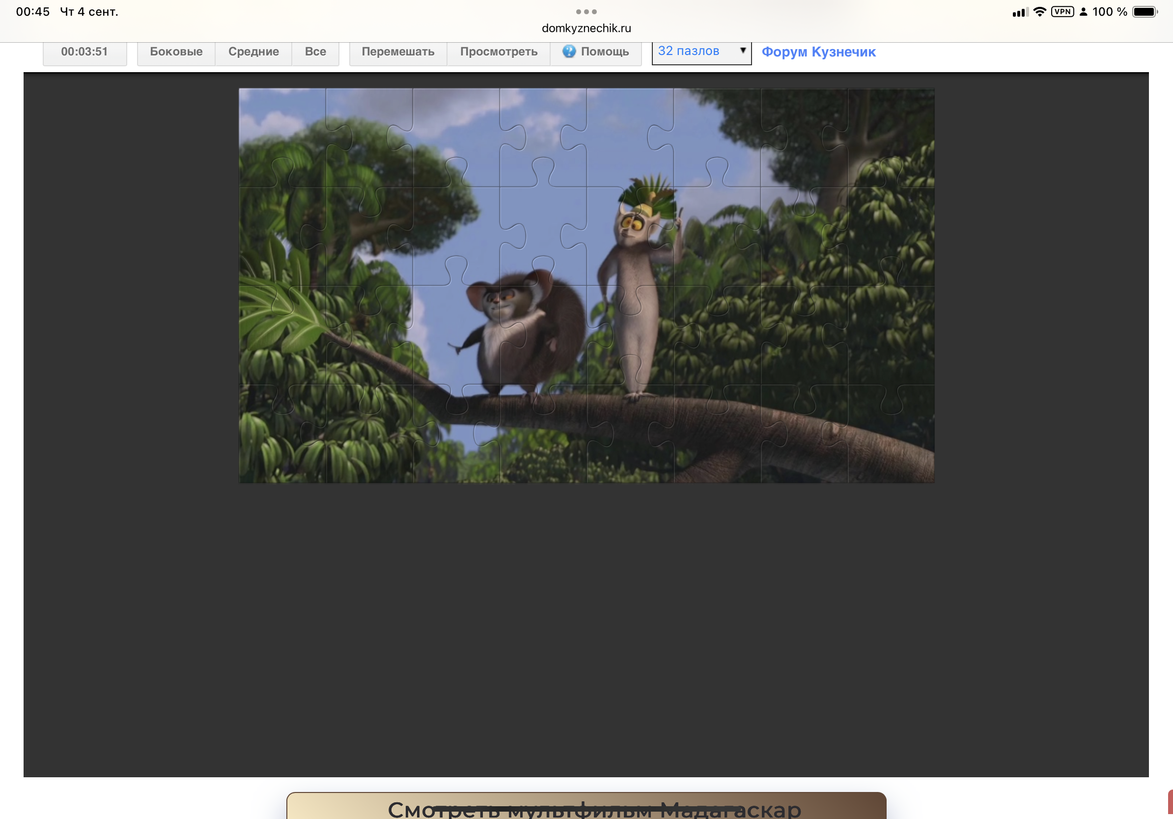Tap the battery status icon

point(1145,12)
